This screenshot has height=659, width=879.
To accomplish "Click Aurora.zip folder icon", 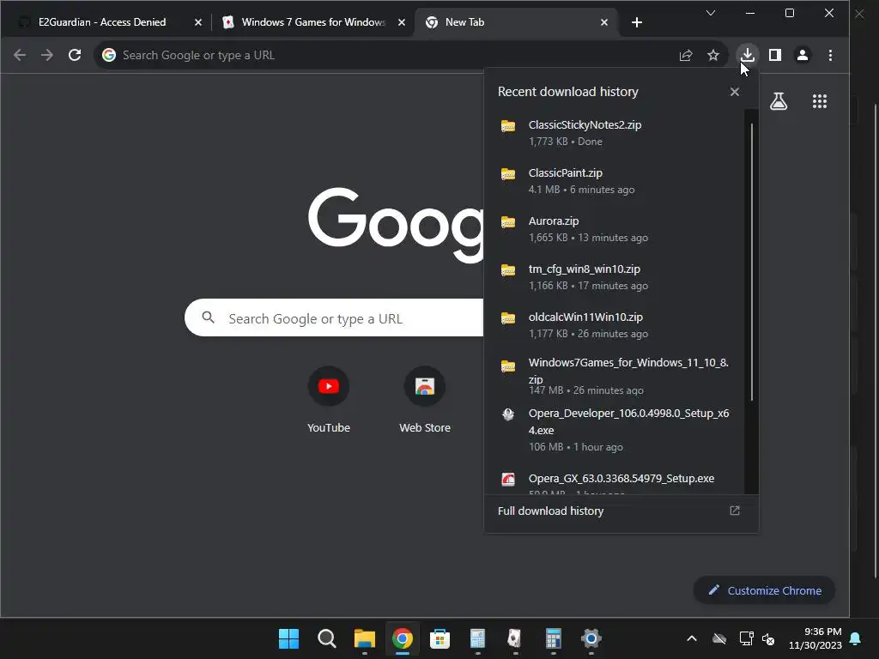I will (x=508, y=222).
